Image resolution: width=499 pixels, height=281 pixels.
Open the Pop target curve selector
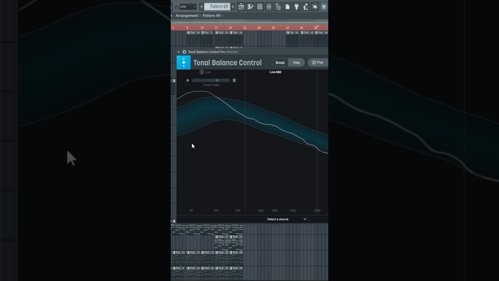coord(318,62)
